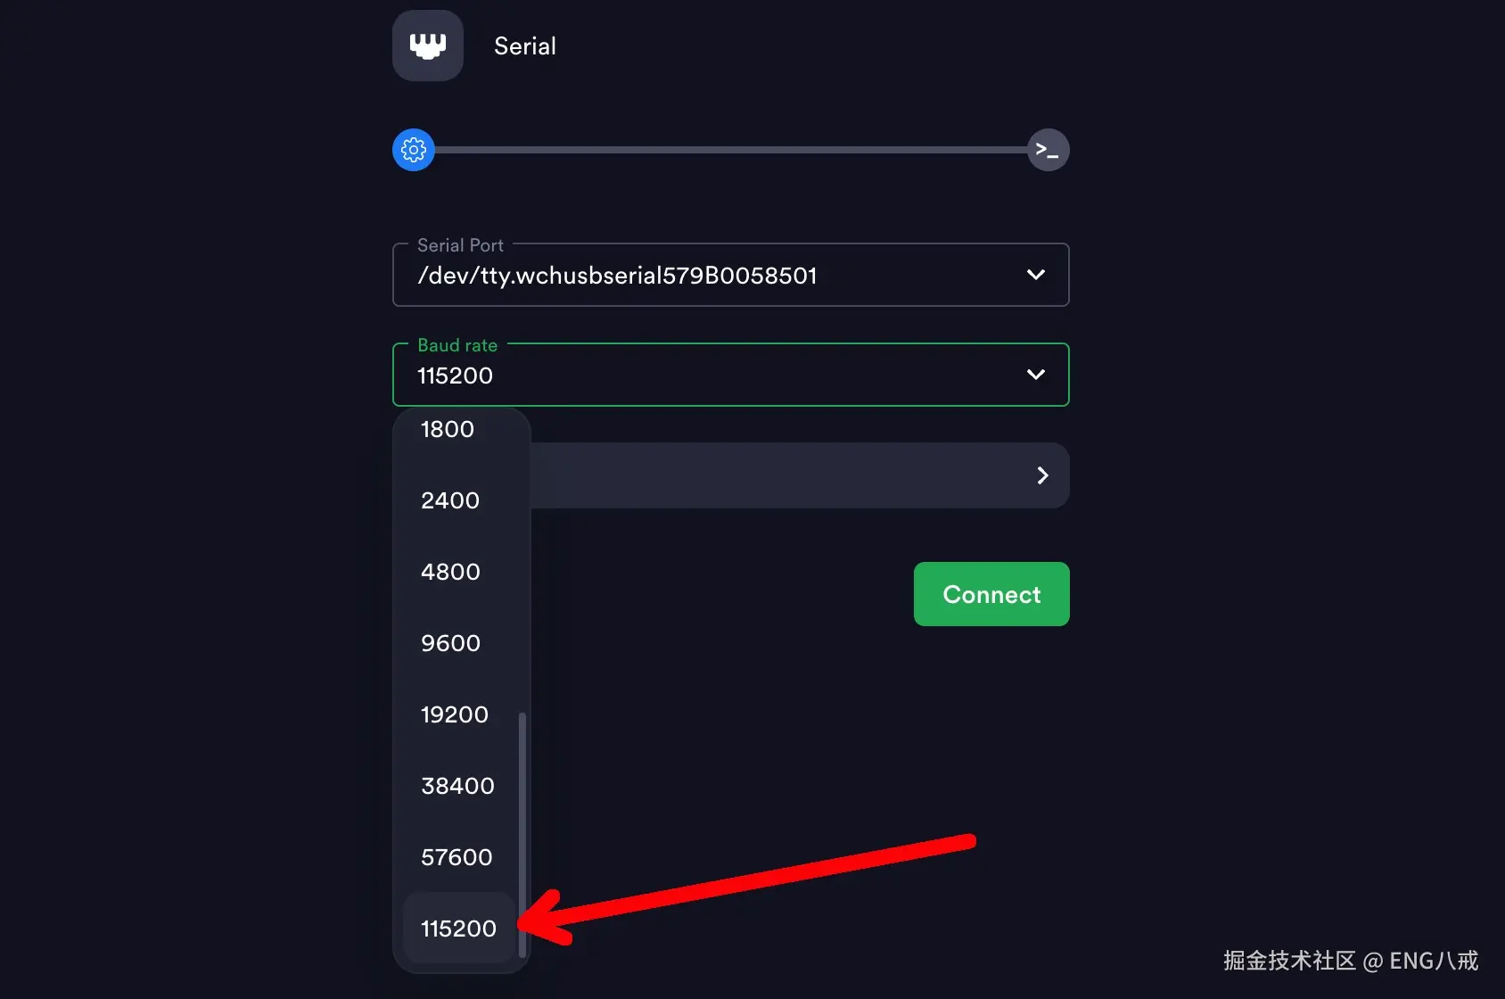This screenshot has height=999, width=1505.
Task: Click the terminal prompt step icon
Action: pyautogui.click(x=1048, y=150)
